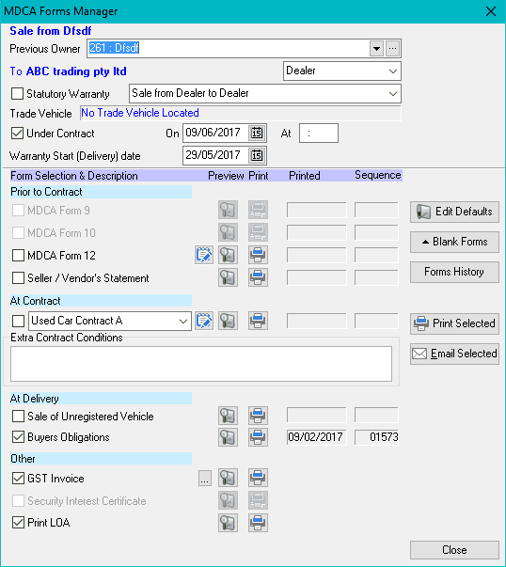Image resolution: width=506 pixels, height=567 pixels.
Task: Open the Dealer buyer type dropdown
Action: 342,71
